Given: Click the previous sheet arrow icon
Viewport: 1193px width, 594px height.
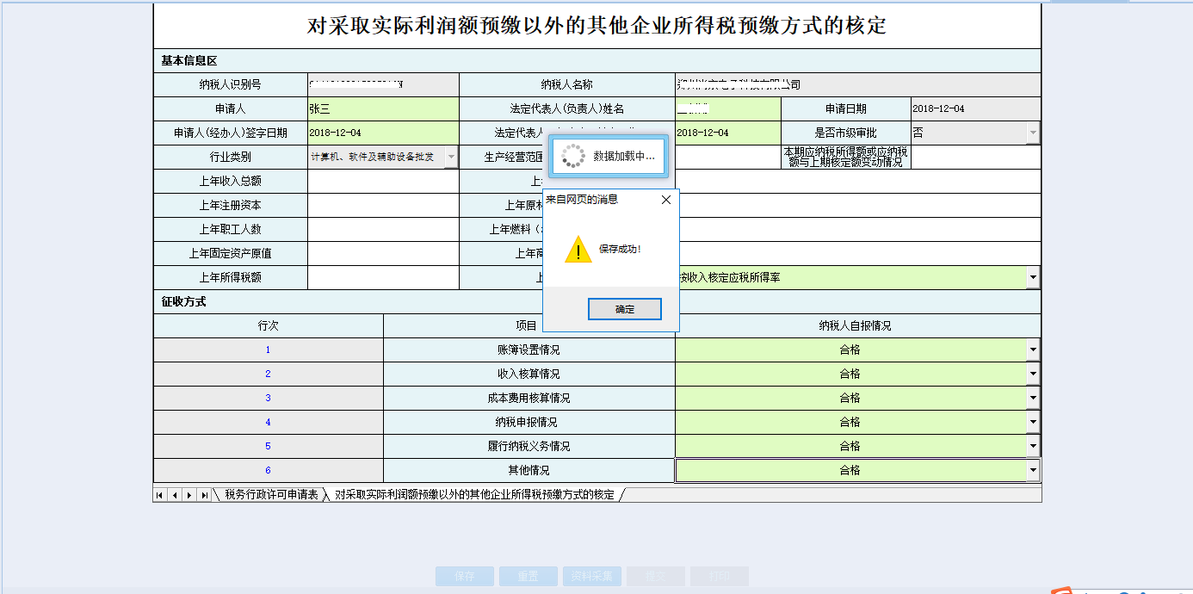Looking at the screenshot, I should 175,494.
